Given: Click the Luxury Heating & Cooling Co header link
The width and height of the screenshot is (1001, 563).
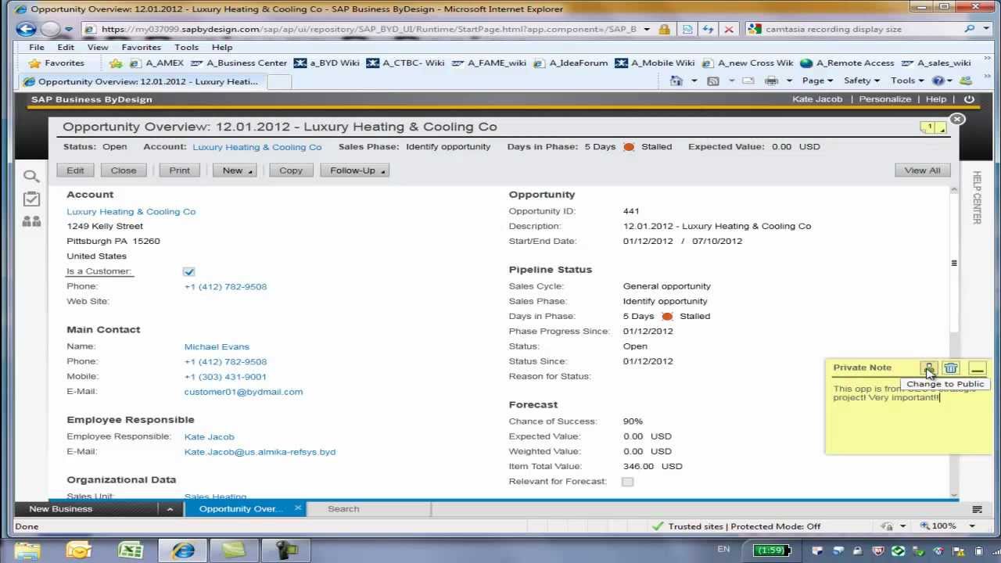Looking at the screenshot, I should coord(257,147).
